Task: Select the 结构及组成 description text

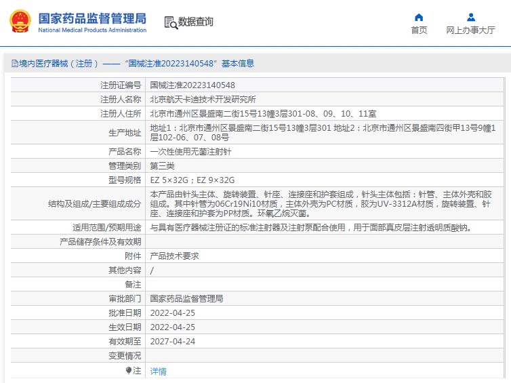Action: click(321, 204)
